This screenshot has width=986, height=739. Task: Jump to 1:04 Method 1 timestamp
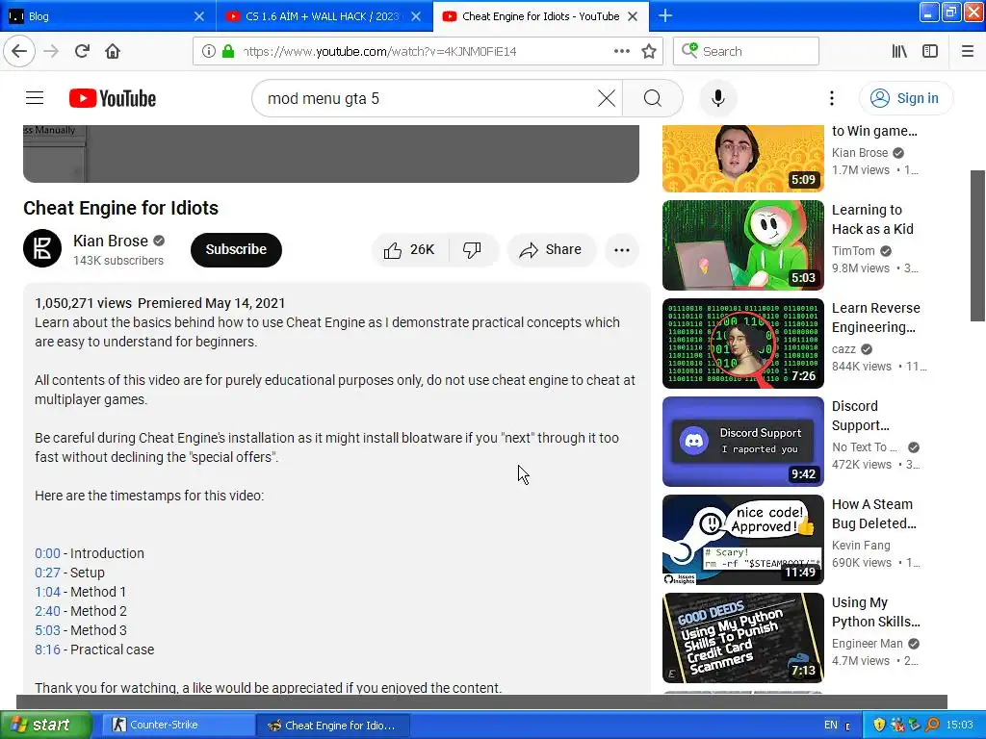point(47,592)
